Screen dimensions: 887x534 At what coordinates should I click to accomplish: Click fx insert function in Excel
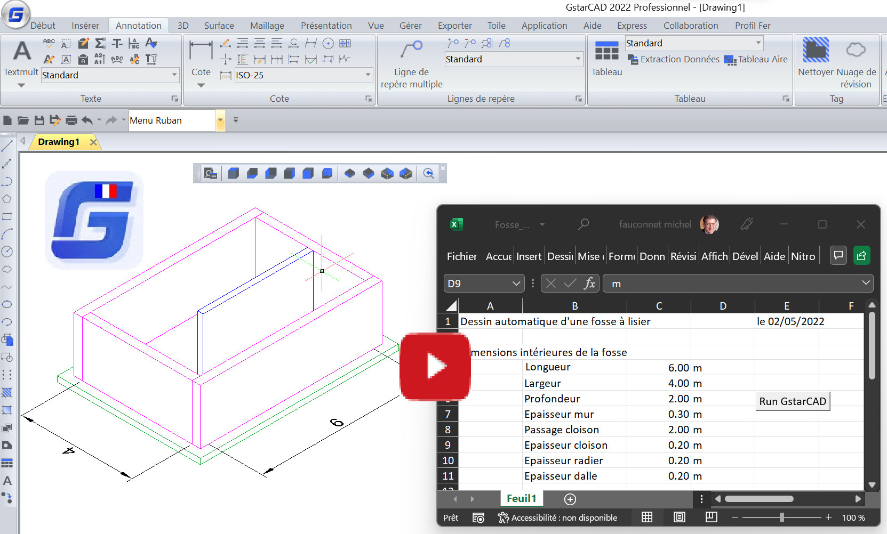589,284
